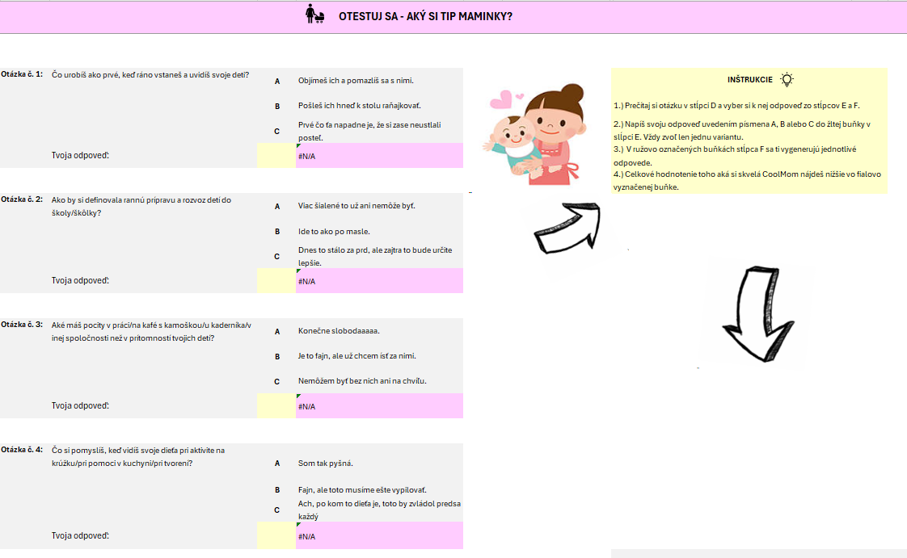907x558 pixels.
Task: Select the pink #N/A result cell of question 3
Action: pos(379,405)
